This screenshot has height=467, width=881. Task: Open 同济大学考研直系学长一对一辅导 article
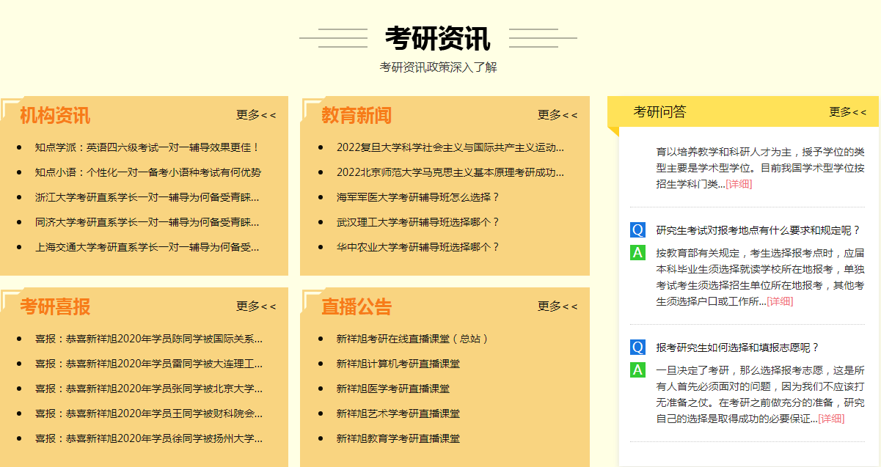pyautogui.click(x=147, y=222)
